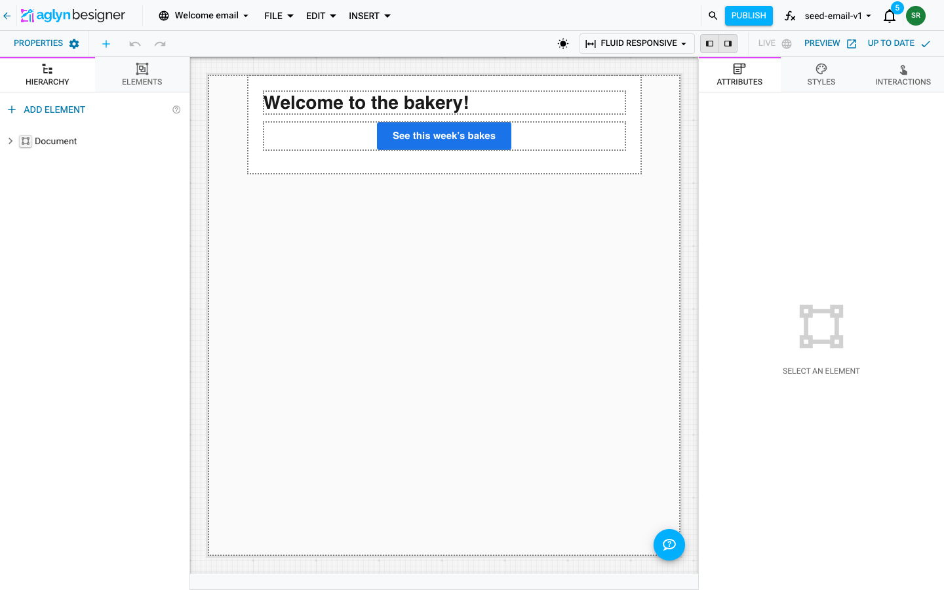Open the seed-email-v1 dropdown
This screenshot has height=590, width=944.
(838, 16)
